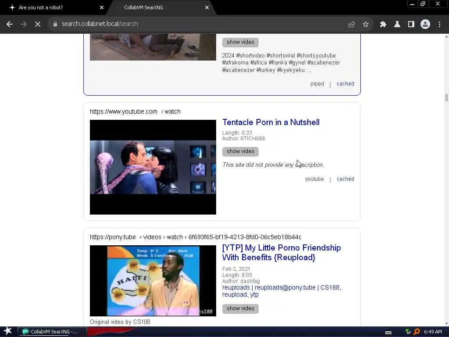Screen dimensions: 449x337
Task: Click the youtube engine label
Action: pos(314,179)
